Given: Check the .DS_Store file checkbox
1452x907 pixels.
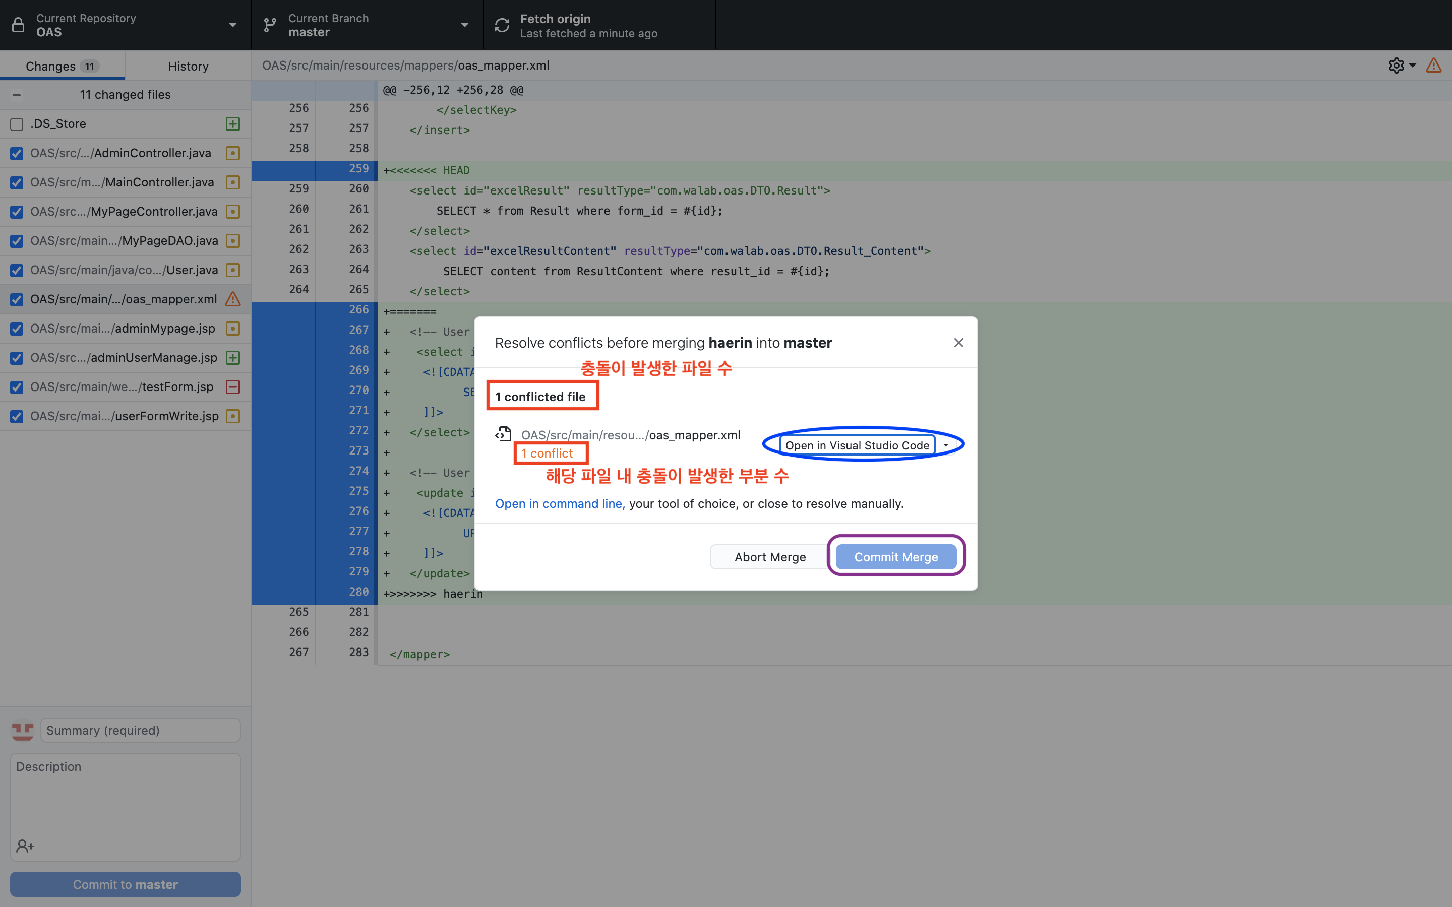Looking at the screenshot, I should tap(17, 124).
